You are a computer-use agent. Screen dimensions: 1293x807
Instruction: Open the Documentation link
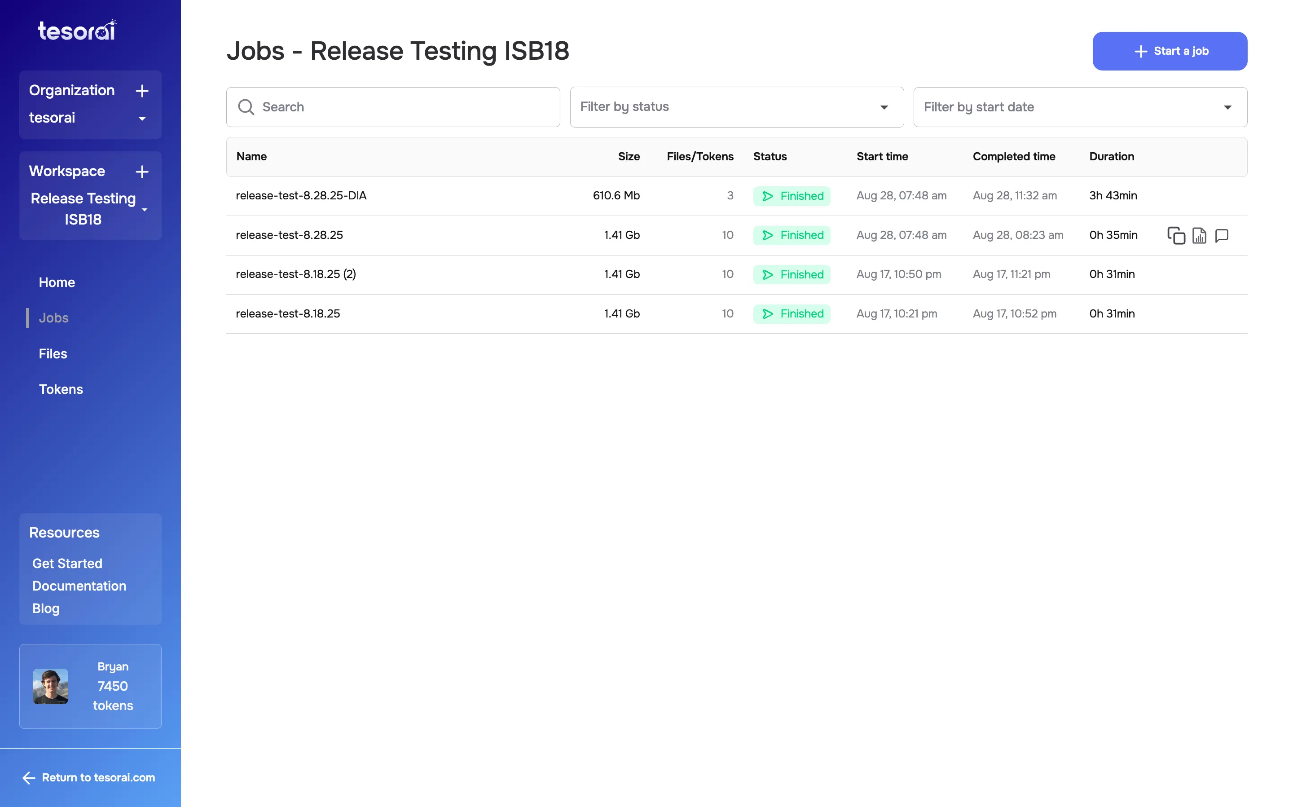coord(79,586)
